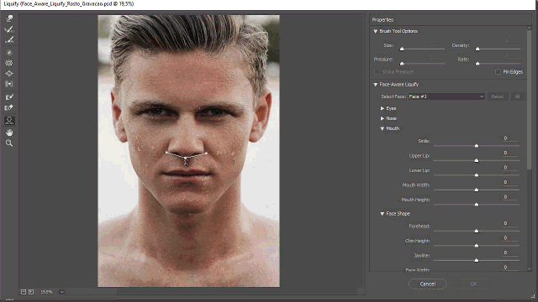Click the Upper Lip slider handle
This screenshot has height=302, width=538.
coord(477,160)
